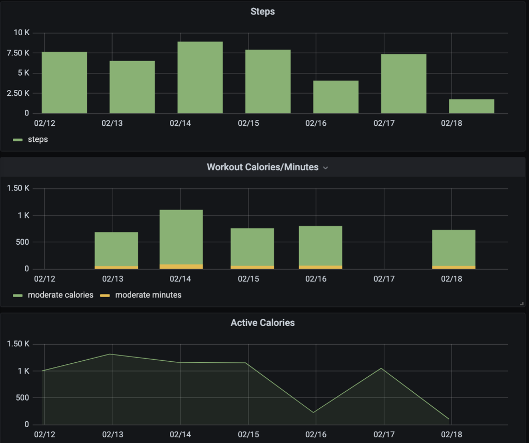Open yellow moderate minutes color swatch
Viewport: 529px width, 443px height.
click(105, 296)
